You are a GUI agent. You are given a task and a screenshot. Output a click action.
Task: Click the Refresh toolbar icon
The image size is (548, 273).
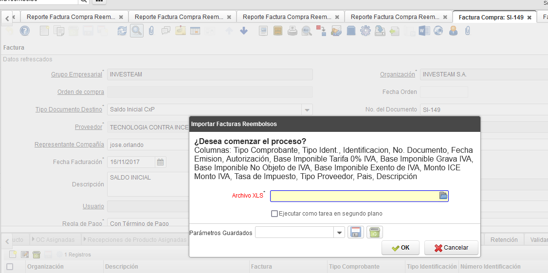(122, 31)
